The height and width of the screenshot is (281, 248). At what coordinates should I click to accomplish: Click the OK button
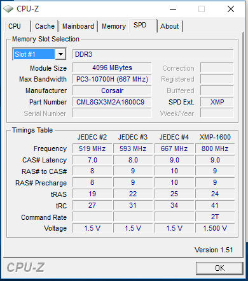pyautogui.click(x=219, y=268)
